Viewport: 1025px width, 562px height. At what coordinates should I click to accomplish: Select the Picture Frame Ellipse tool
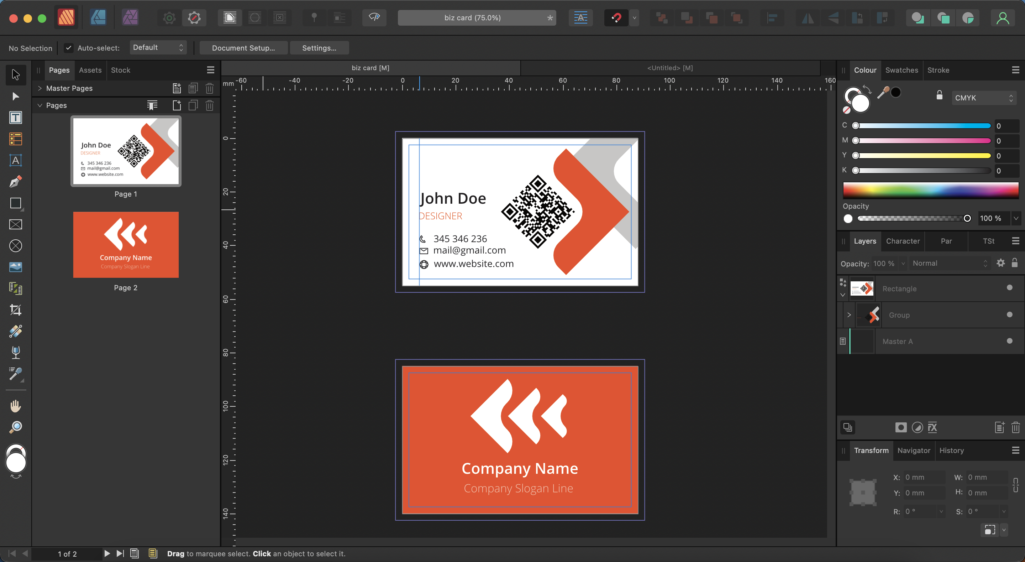coord(16,246)
